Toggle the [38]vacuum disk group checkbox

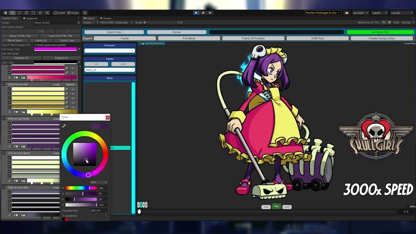[x=4, y=188]
